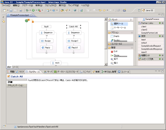Image resolution: width=166 pixels, height=130 pixels.
Task: Switch to the ソース editor tab
Action: (15, 67)
